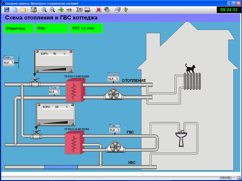This screenshot has height=181, width=242.
Task: Click the red alarm siren icon
Action: tap(98, 10)
